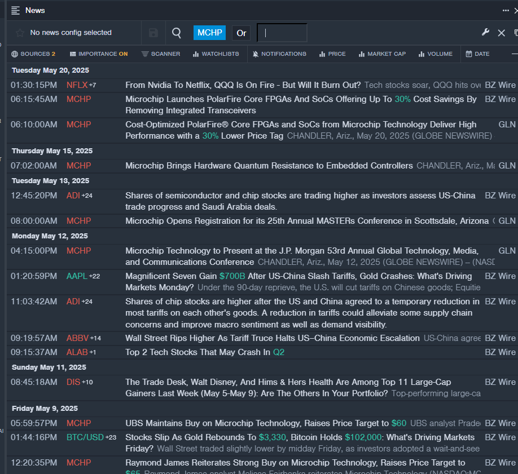Click +24 related tickers badge at 12:45:20PM
Screen dimensions: 518x474
coord(87,196)
